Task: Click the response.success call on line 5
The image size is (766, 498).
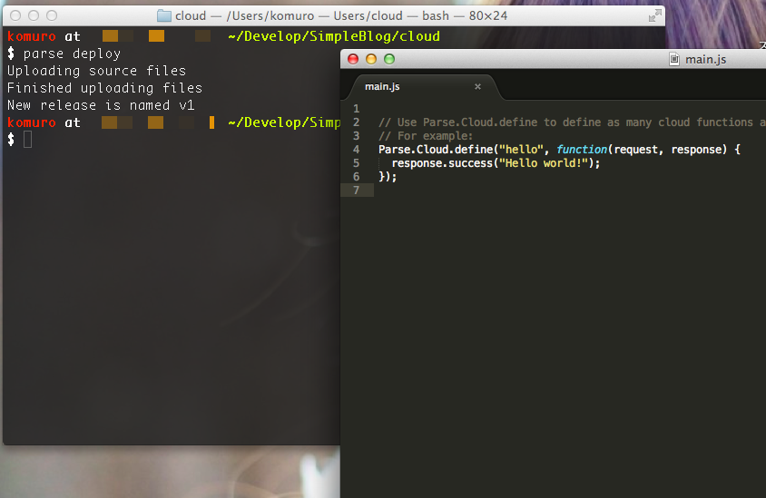Action: tap(439, 163)
